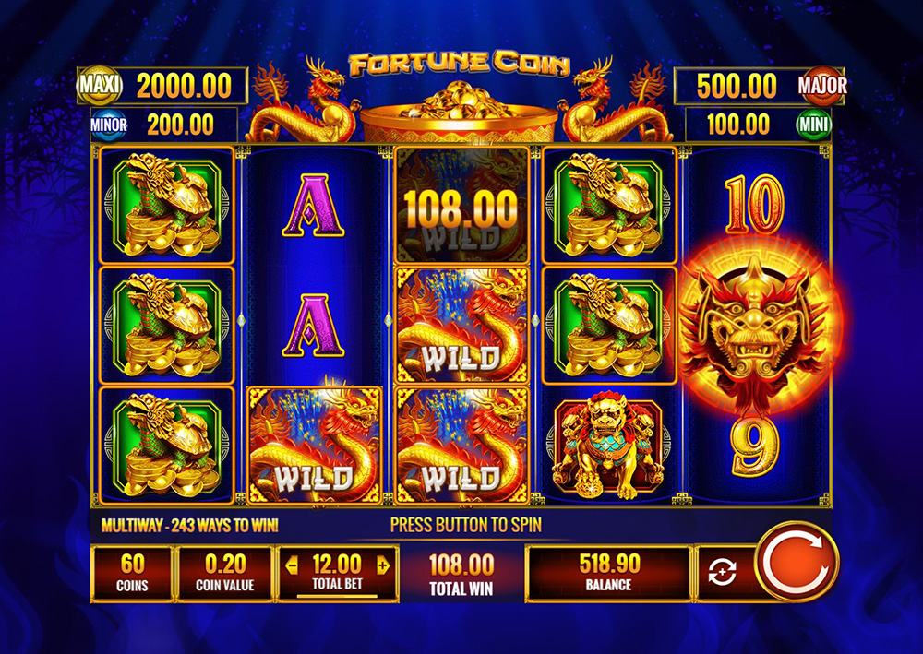
Task: Click the large red spin button
Action: [x=797, y=561]
